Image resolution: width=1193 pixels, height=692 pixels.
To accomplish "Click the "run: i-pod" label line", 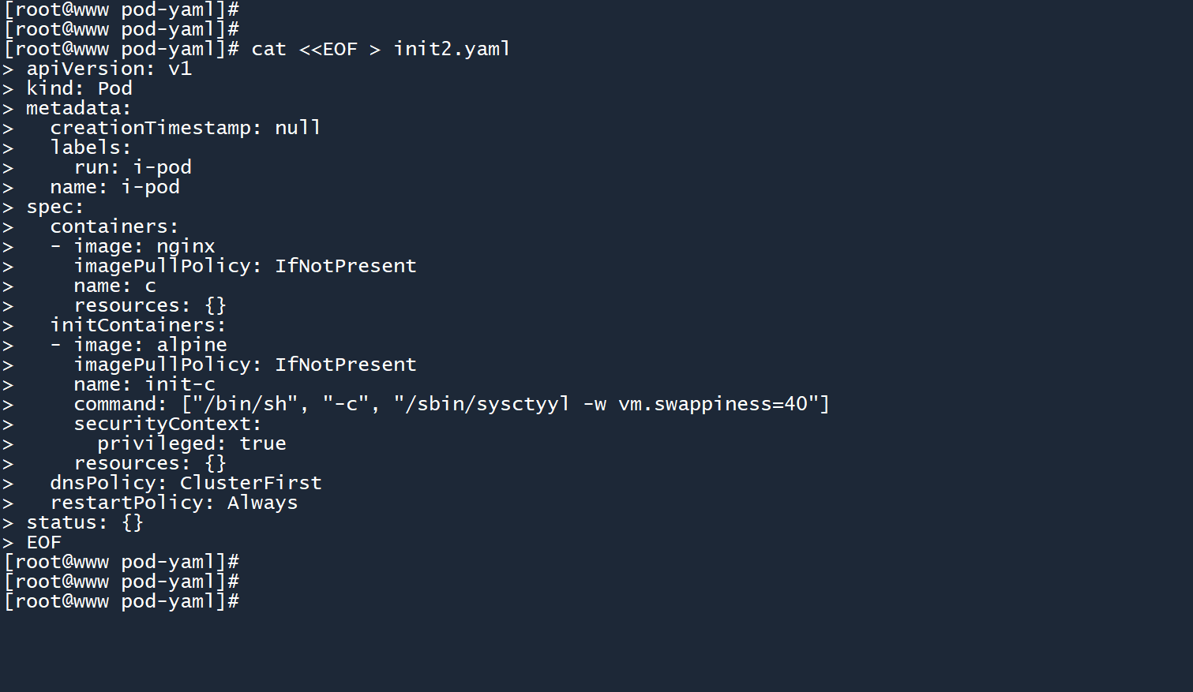I will coord(133,167).
